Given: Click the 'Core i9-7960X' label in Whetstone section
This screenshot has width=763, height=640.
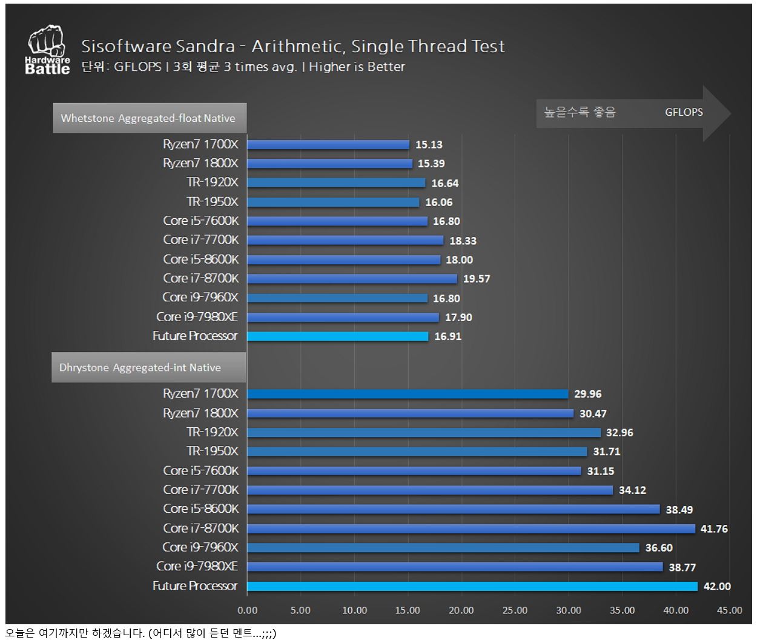Looking at the screenshot, I should point(200,298).
